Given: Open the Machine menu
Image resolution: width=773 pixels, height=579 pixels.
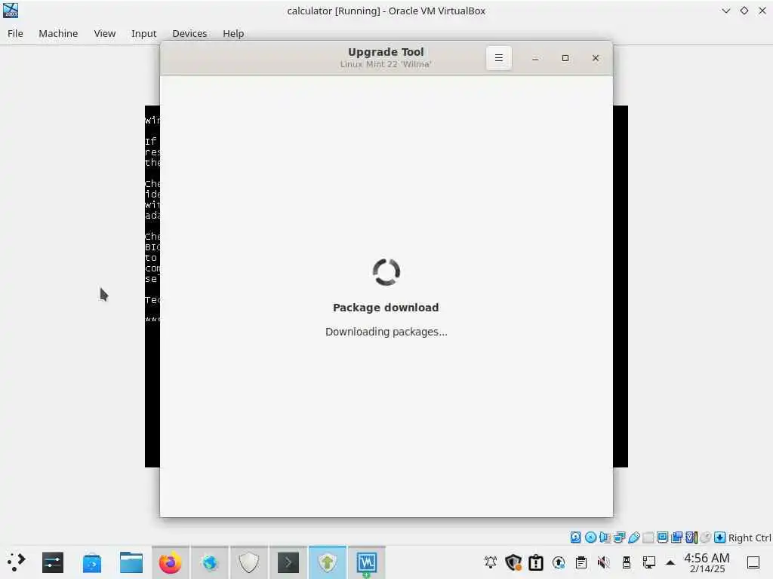Looking at the screenshot, I should point(58,33).
